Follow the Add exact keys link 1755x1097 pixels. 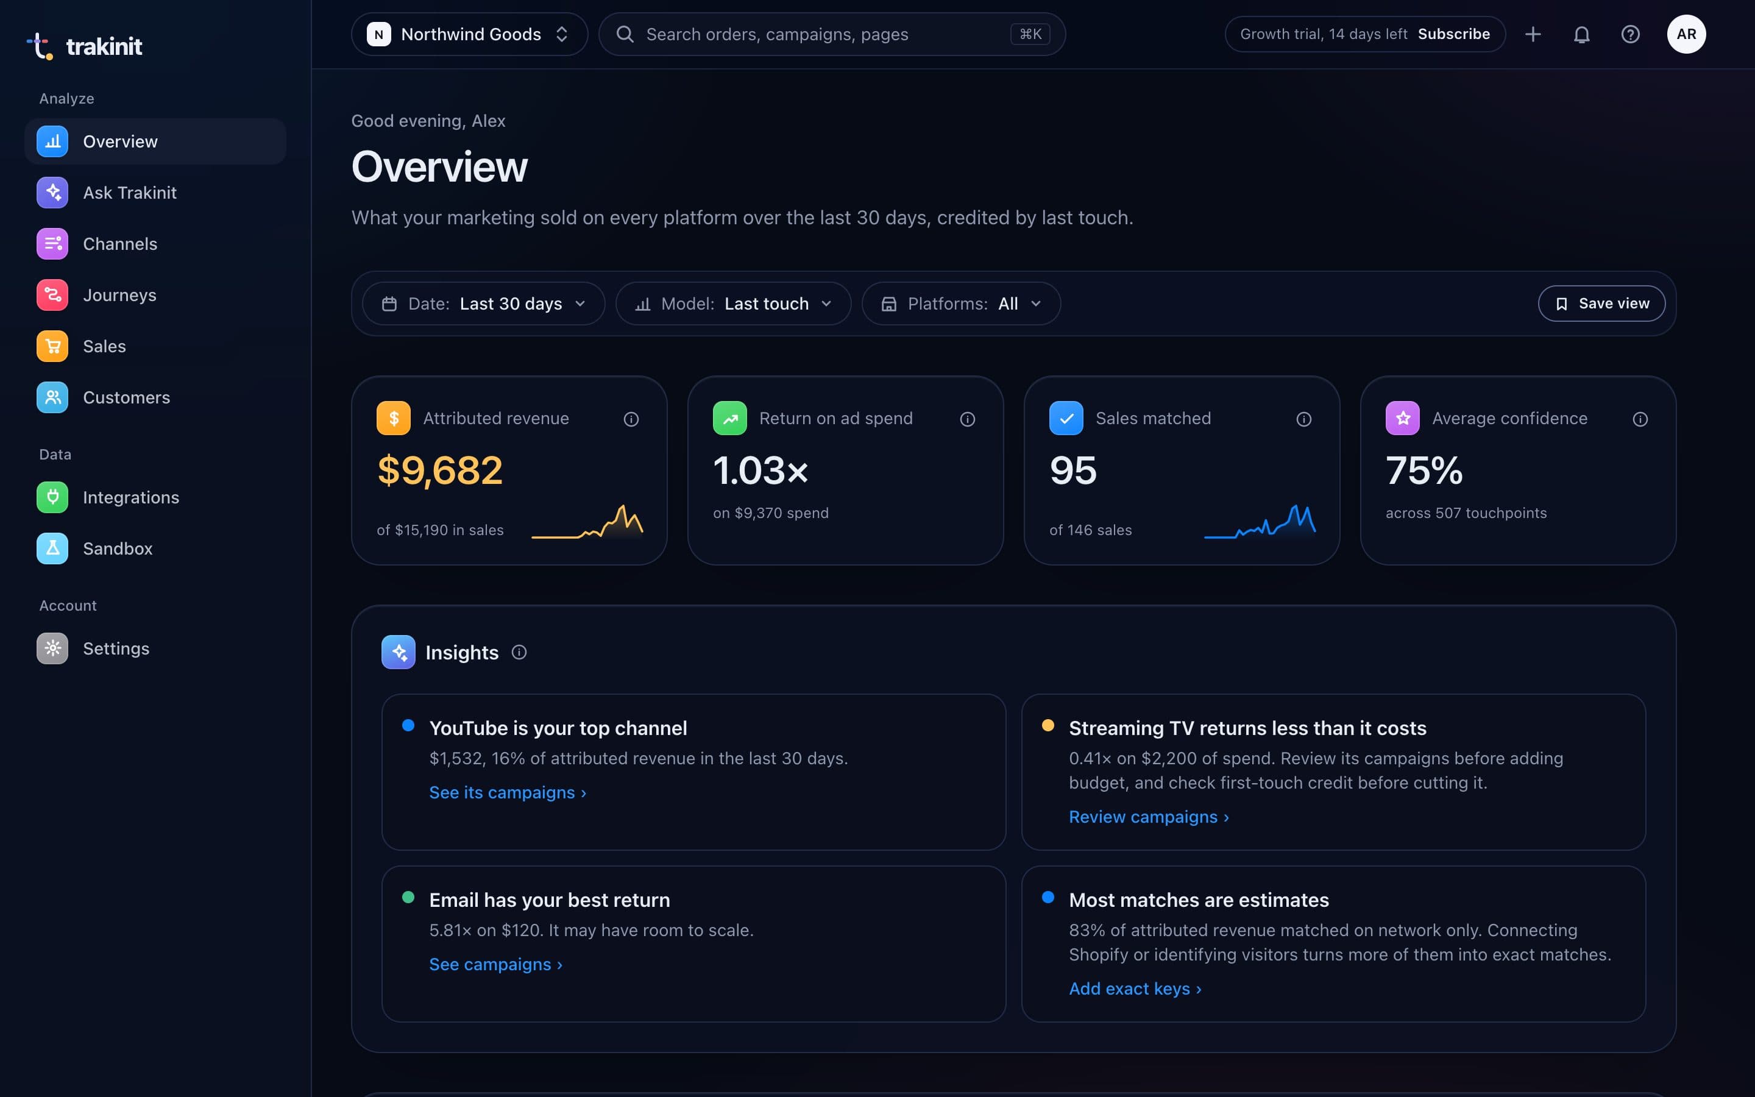point(1135,989)
